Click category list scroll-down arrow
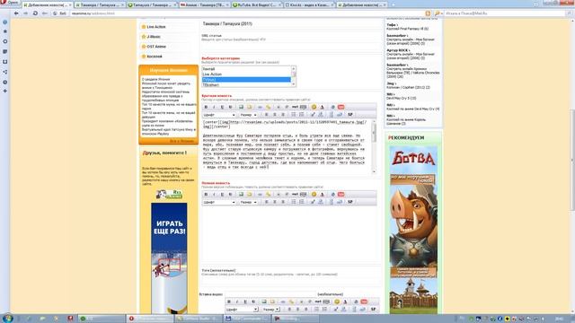The image size is (575, 323). tap(294, 84)
